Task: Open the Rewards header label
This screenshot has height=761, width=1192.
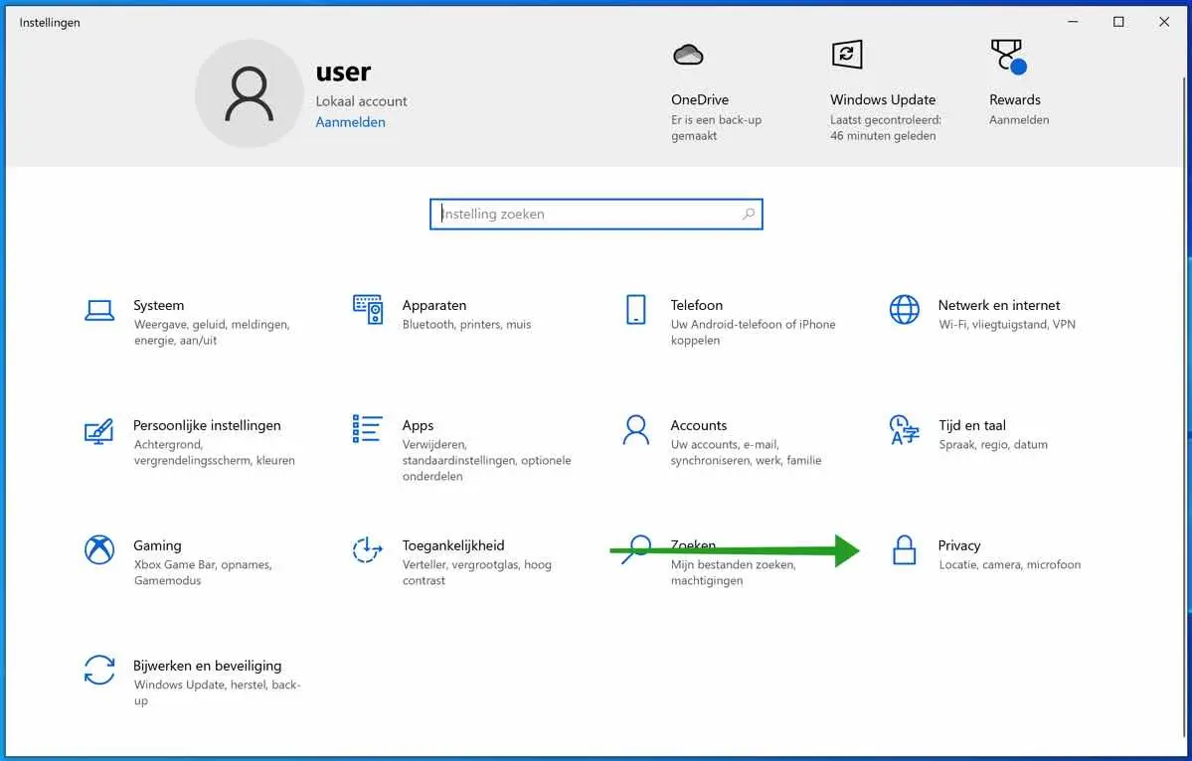Action: point(1015,99)
